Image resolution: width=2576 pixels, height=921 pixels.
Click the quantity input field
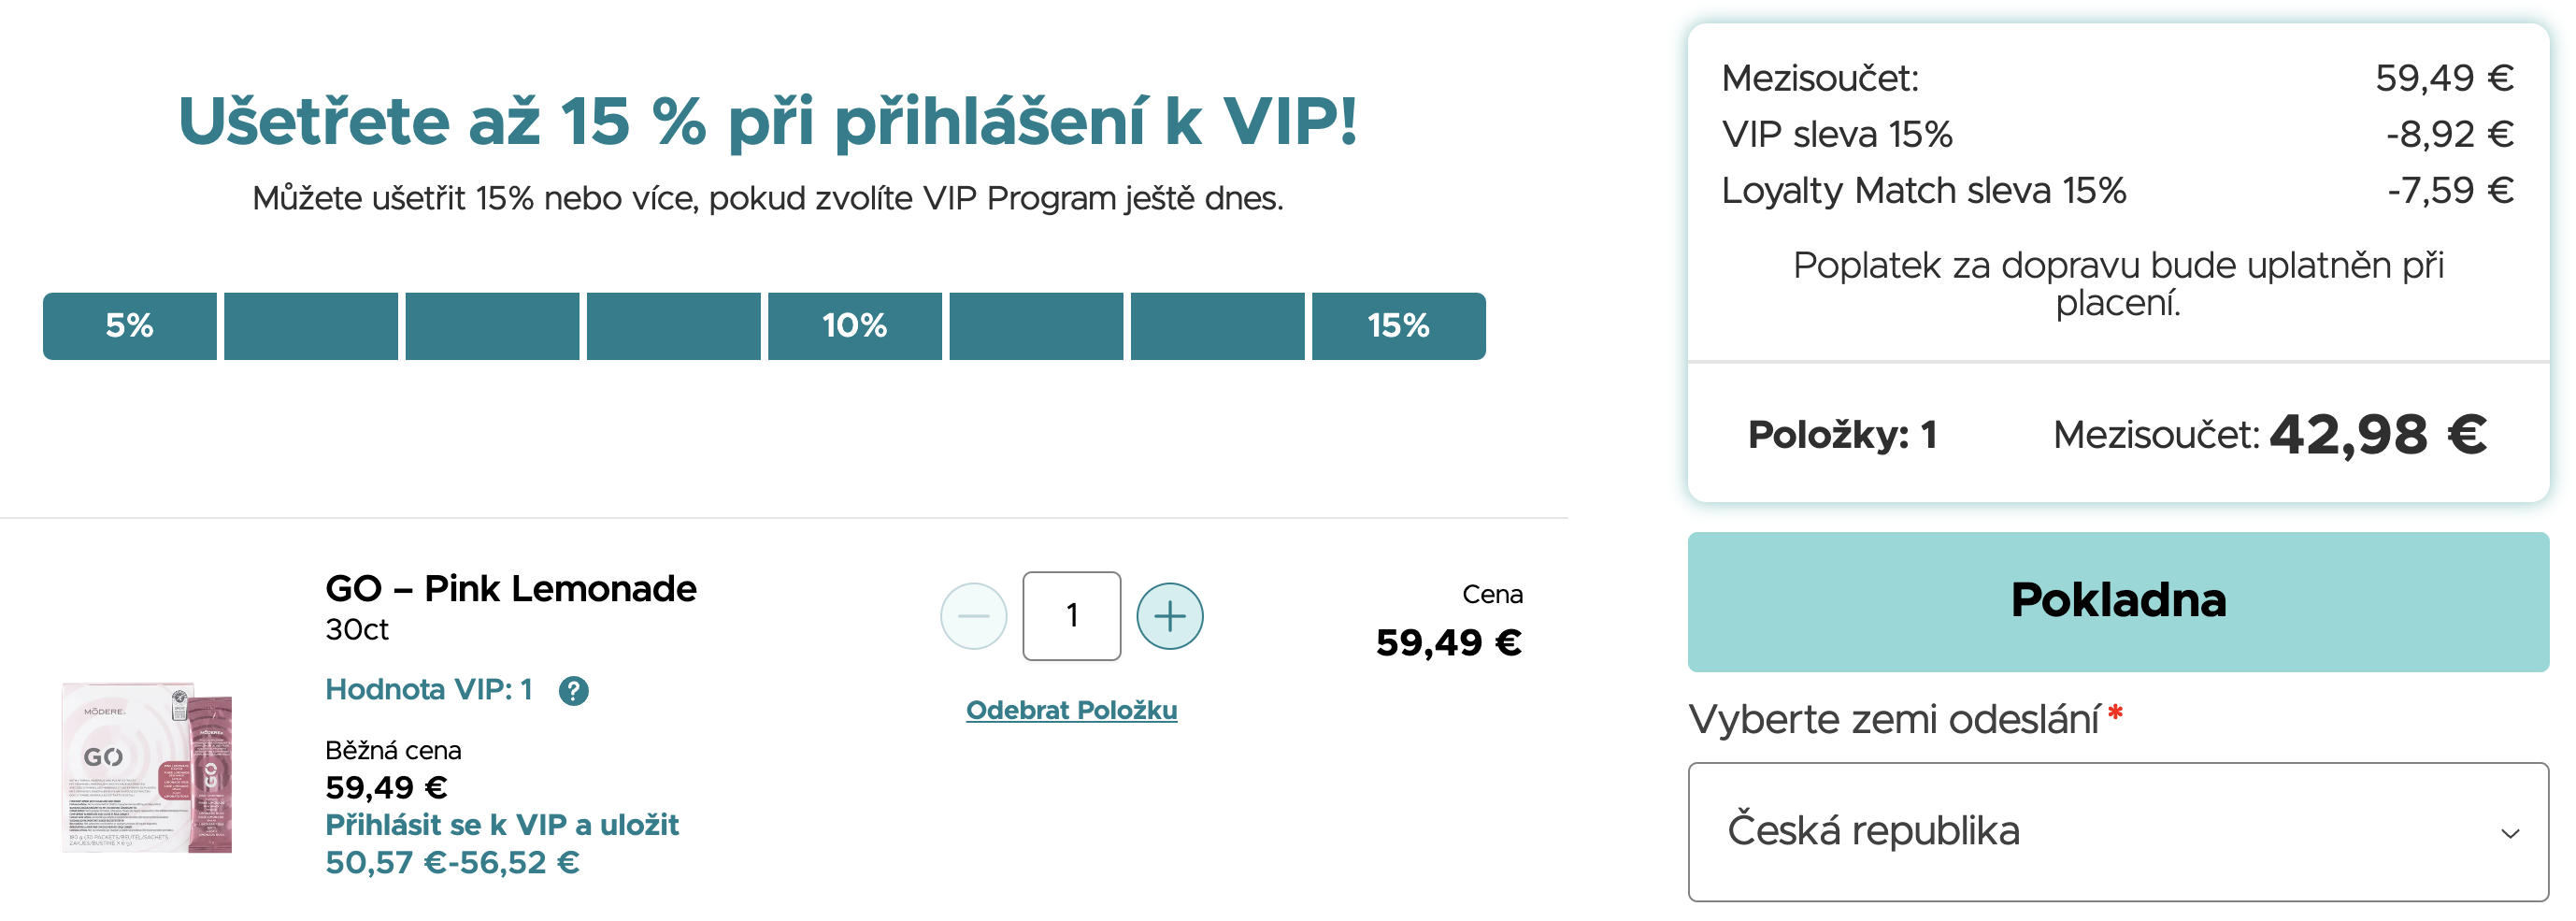point(1071,616)
